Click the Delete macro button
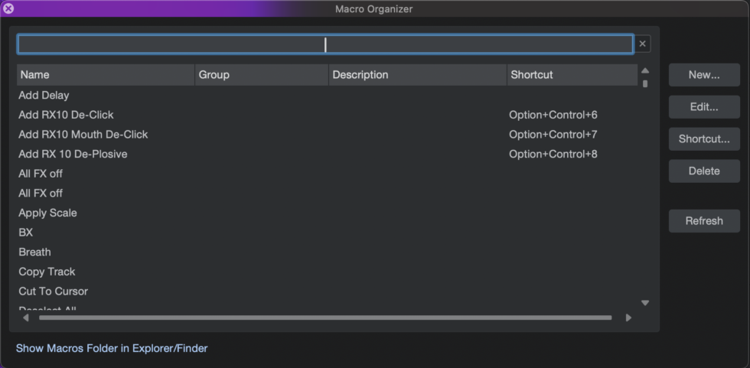Screen dimensions: 750x368 [x=704, y=171]
